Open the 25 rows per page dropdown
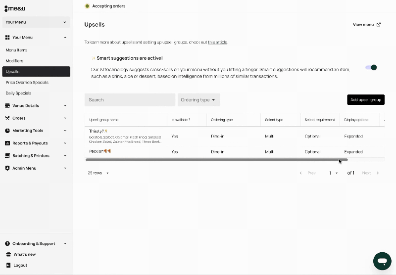The width and height of the screenshot is (396, 275). pyautogui.click(x=98, y=173)
